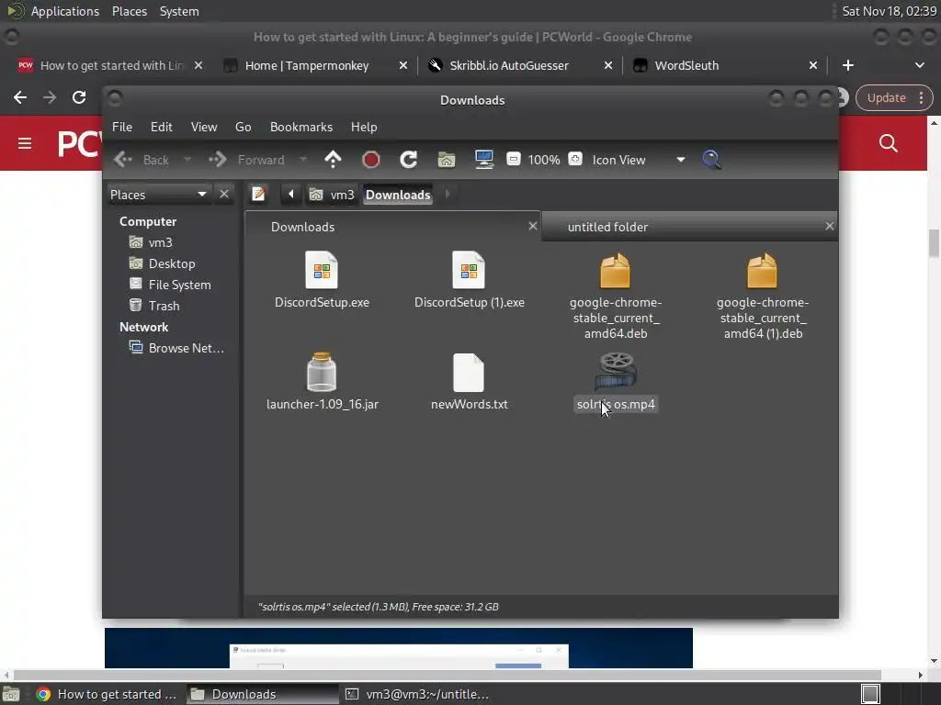Select launcher-1.09_16.jar file icon

pyautogui.click(x=322, y=372)
